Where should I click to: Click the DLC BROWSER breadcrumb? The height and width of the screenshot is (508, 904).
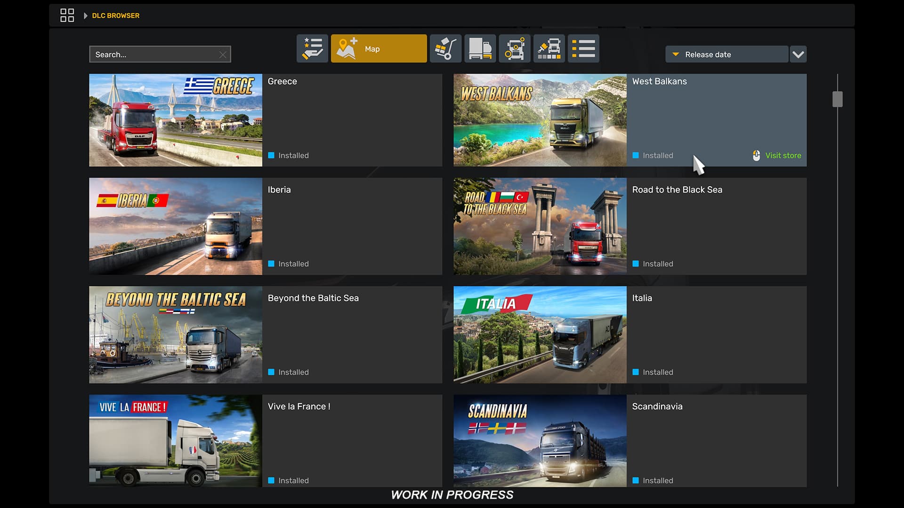tap(116, 16)
